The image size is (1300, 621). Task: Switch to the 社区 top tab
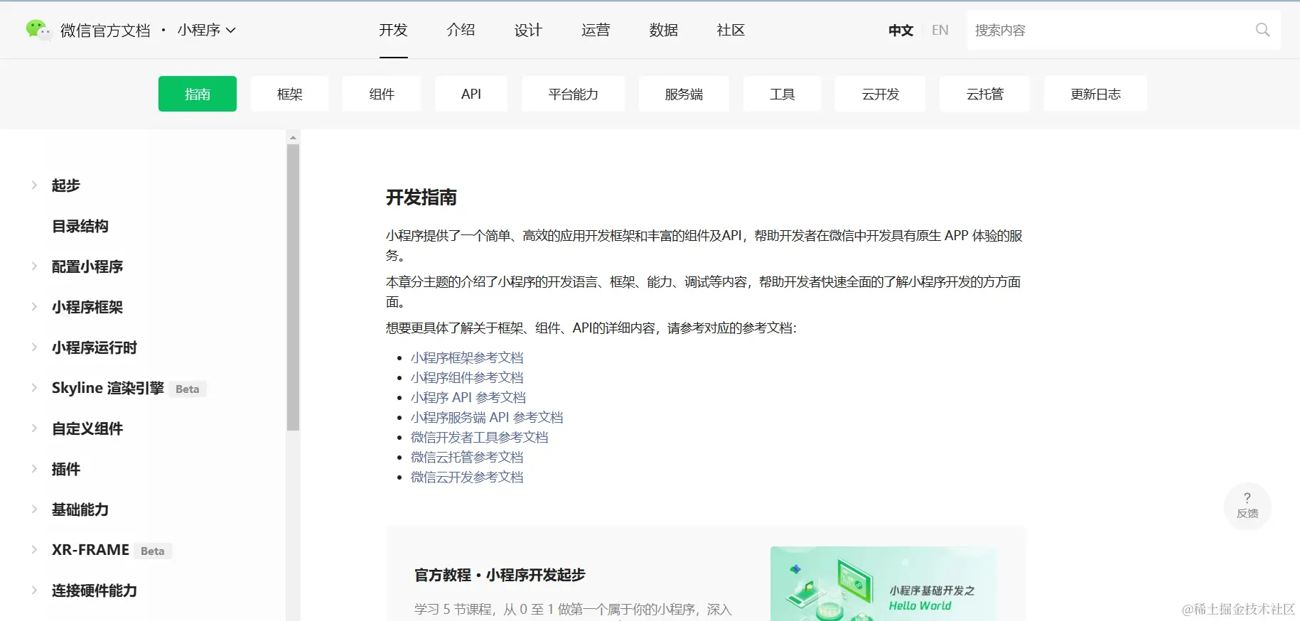point(731,30)
